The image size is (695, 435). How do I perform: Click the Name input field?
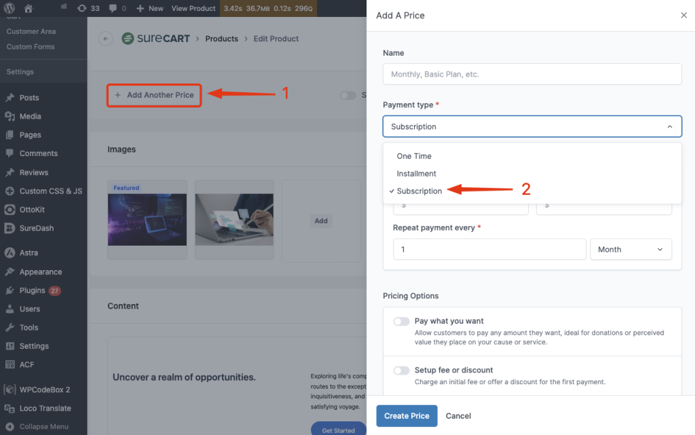point(532,74)
